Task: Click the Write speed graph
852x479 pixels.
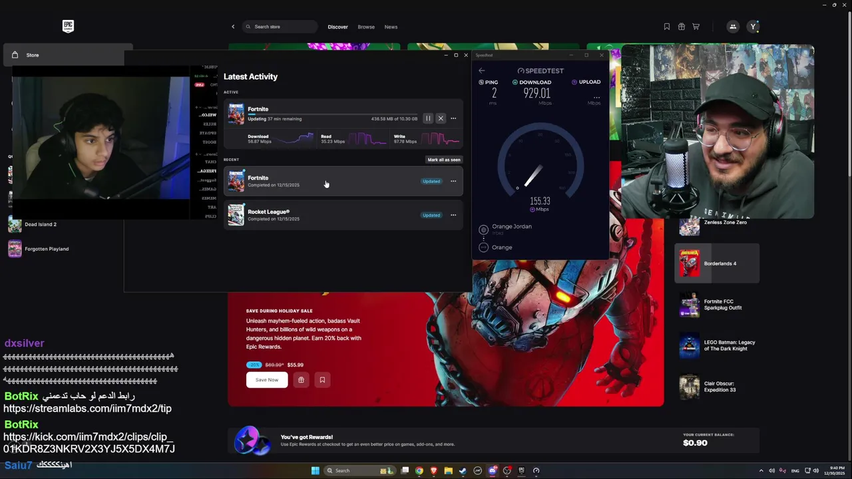Action: coord(441,138)
